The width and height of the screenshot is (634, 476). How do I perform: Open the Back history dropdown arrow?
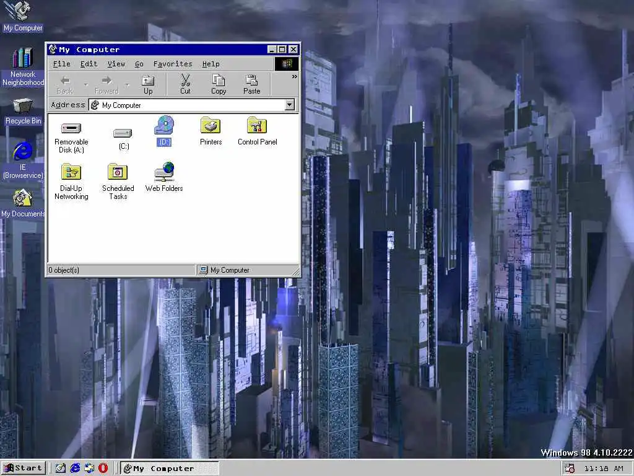pyautogui.click(x=85, y=84)
